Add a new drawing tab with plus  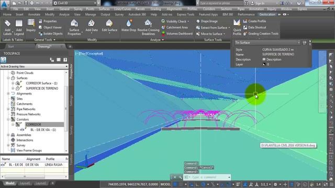click(70, 46)
